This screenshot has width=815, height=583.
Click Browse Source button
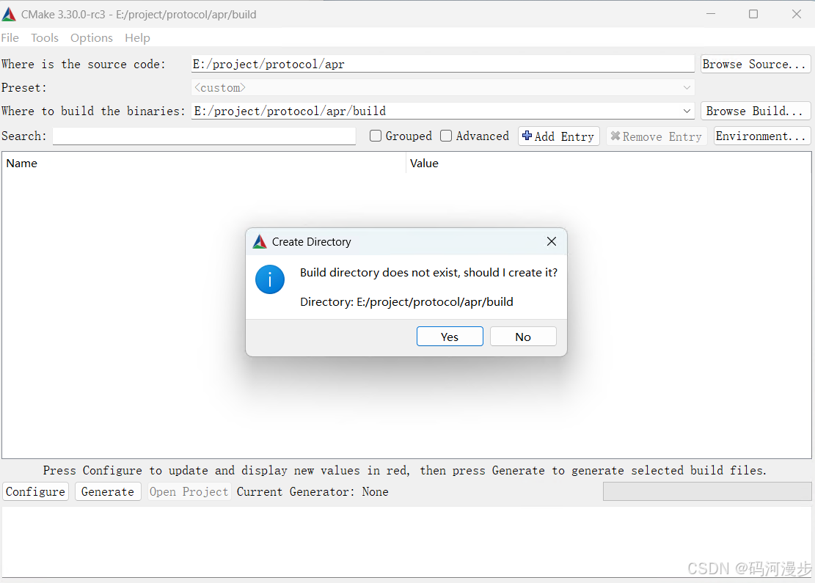pyautogui.click(x=756, y=64)
